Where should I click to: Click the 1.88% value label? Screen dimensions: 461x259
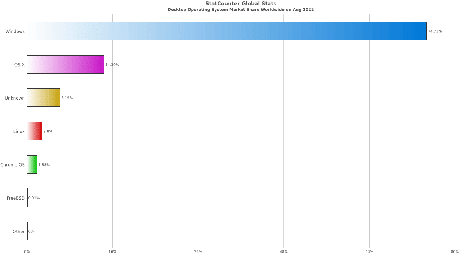[44, 165]
